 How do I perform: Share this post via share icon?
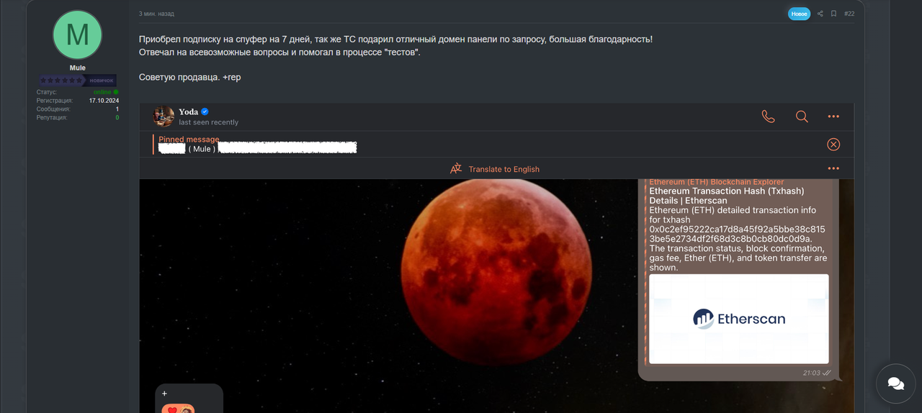click(x=820, y=14)
